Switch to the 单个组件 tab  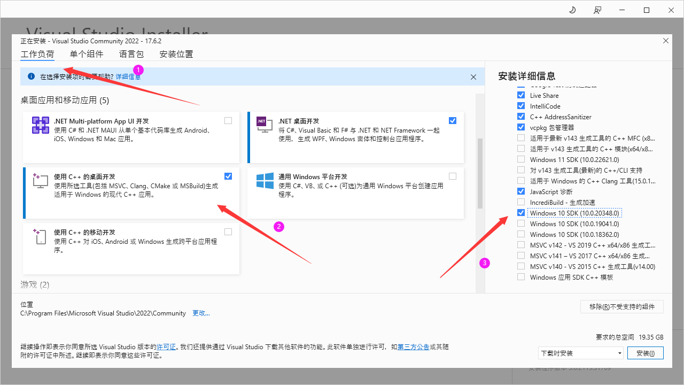click(x=87, y=54)
